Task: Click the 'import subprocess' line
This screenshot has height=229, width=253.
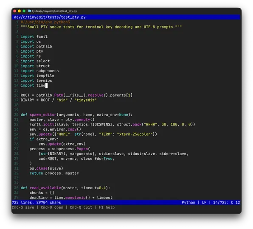Action: coord(40,71)
